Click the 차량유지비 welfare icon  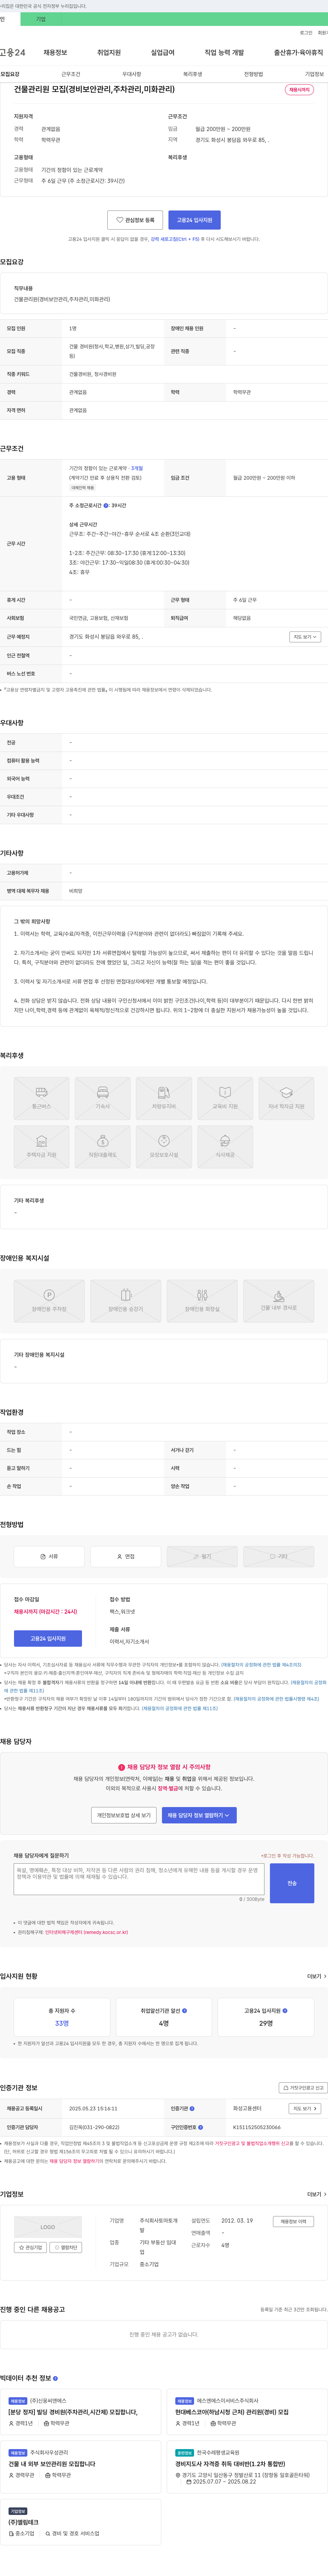click(164, 1098)
